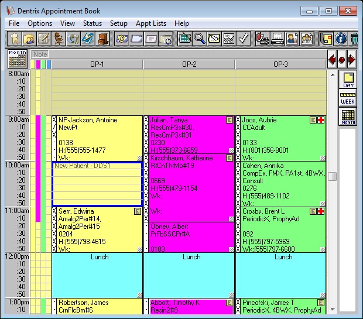Open the filing cabinet toolbar icon
The width and height of the screenshot is (363, 319).
tap(102, 39)
